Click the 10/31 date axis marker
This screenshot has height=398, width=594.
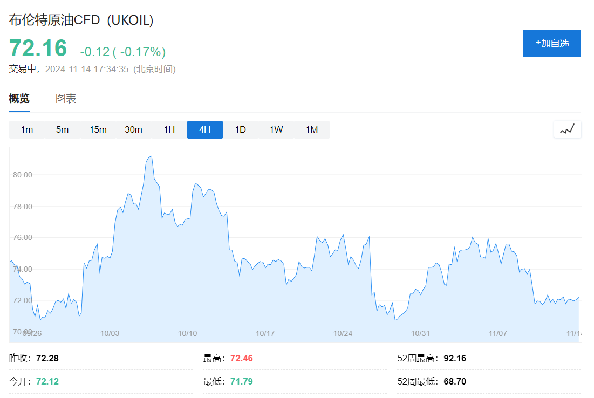click(420, 333)
